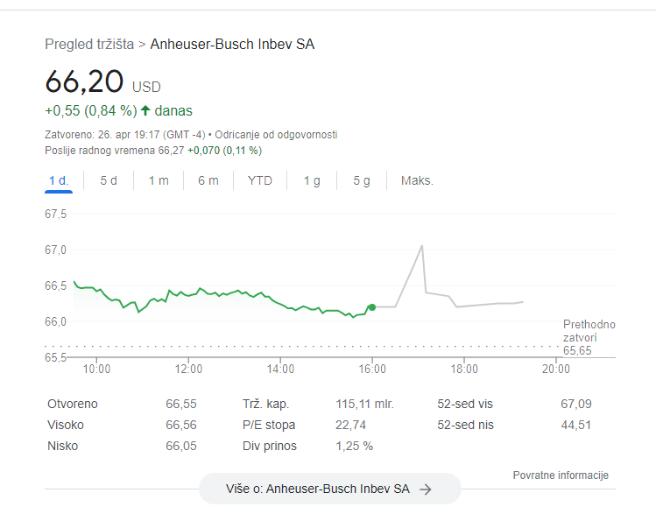
Task: Open Odricanje od odgovornosti disclaimer link
Action: coord(276,135)
